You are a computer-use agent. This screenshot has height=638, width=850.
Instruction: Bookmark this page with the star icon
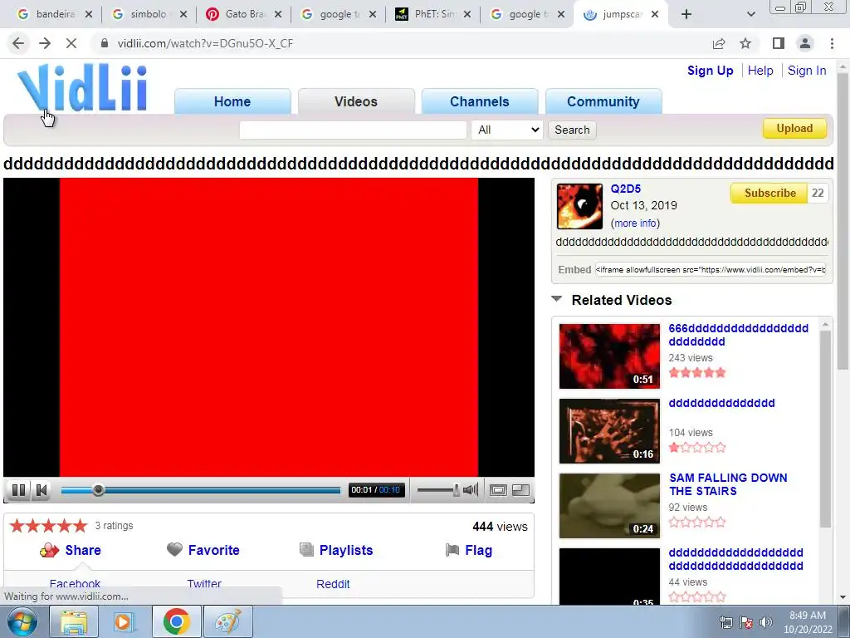(x=745, y=43)
